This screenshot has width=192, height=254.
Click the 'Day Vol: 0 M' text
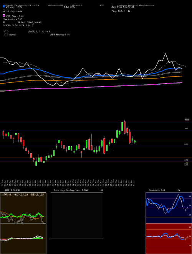(x=121, y=11)
